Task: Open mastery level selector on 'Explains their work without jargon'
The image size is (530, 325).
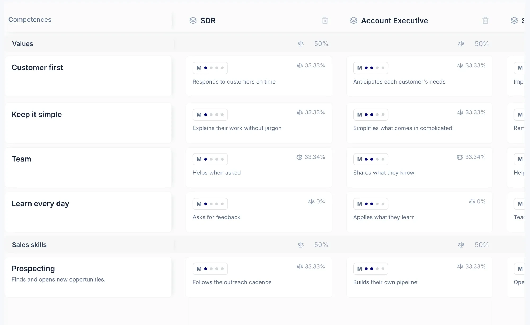Action: pos(210,115)
